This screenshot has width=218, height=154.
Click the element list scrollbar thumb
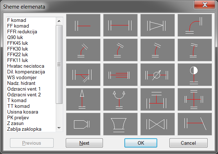coord(59,64)
